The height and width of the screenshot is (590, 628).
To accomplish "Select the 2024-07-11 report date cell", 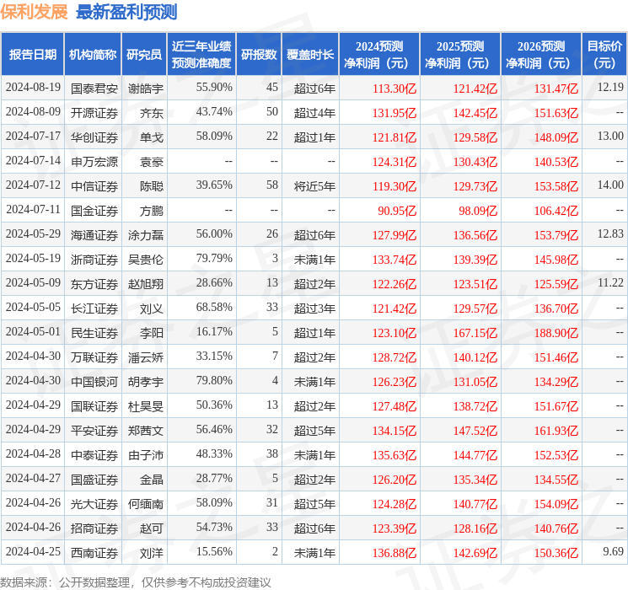I will [x=33, y=210].
